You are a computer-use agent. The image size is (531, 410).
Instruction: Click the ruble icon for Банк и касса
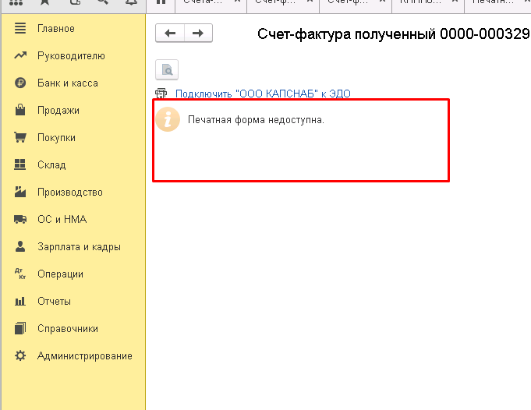21,83
